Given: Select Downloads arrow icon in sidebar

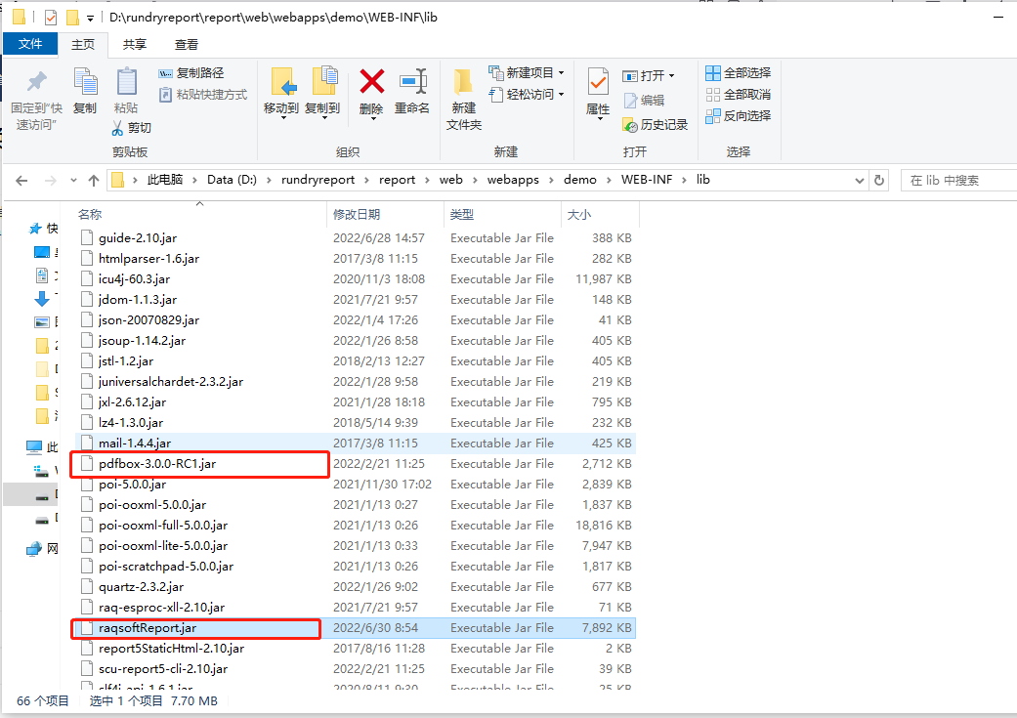Looking at the screenshot, I should point(41,299).
